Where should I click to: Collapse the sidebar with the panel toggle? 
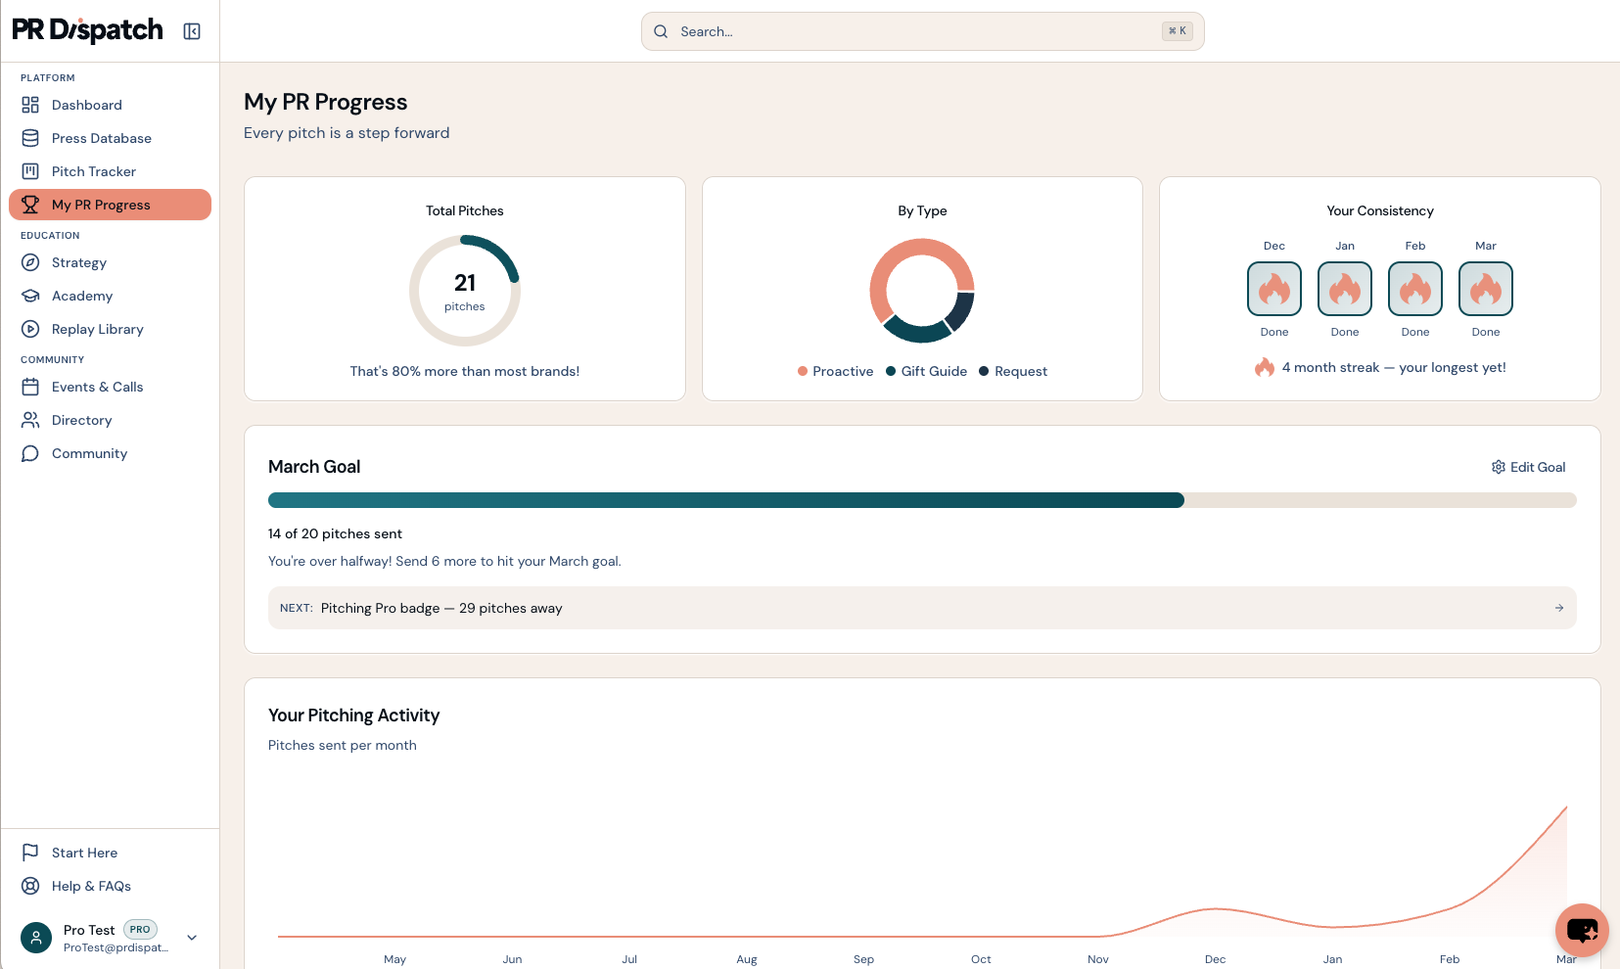(192, 30)
